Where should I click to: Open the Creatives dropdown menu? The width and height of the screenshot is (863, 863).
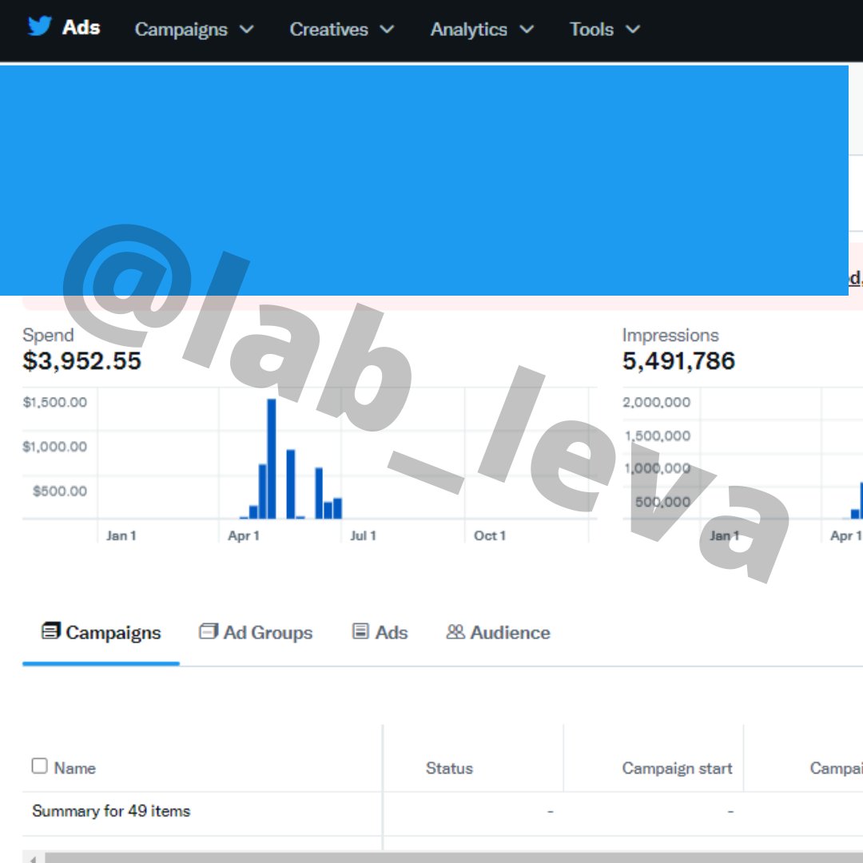point(341,30)
